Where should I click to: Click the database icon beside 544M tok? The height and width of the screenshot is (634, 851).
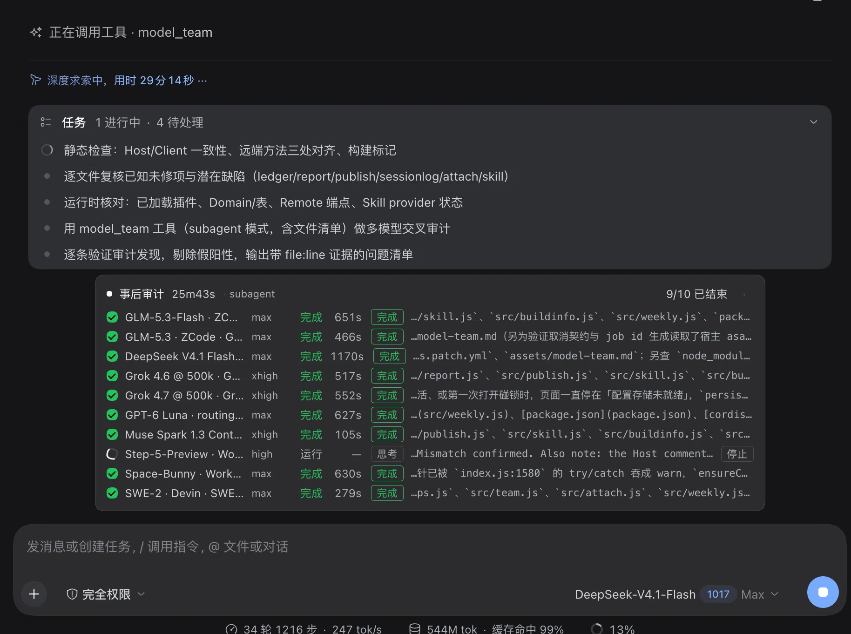(414, 629)
